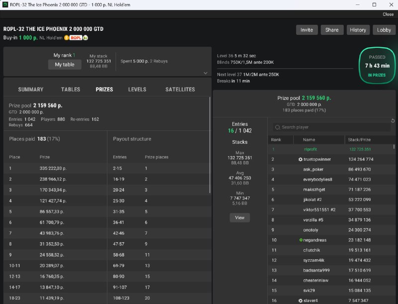The width and height of the screenshot is (398, 304).
Task: Click the red ROPL badge icon
Action: [x=76, y=38]
